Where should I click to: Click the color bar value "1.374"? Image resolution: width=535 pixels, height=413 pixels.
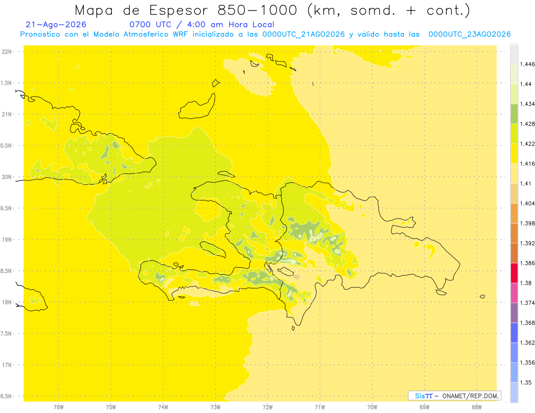click(527, 303)
